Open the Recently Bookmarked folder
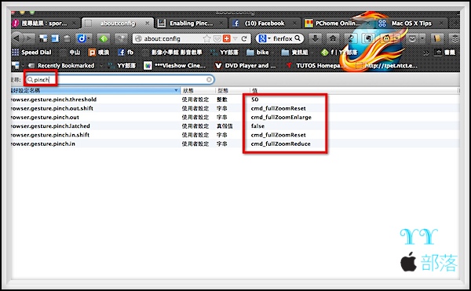Viewport: 471px width, 291px height. [x=61, y=65]
